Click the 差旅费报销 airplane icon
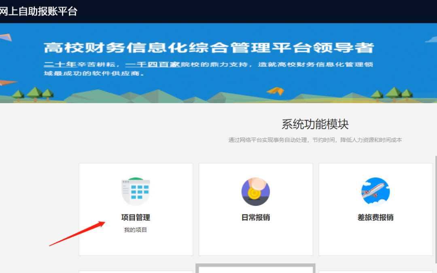Screen dimensions: 437x273 (375, 192)
